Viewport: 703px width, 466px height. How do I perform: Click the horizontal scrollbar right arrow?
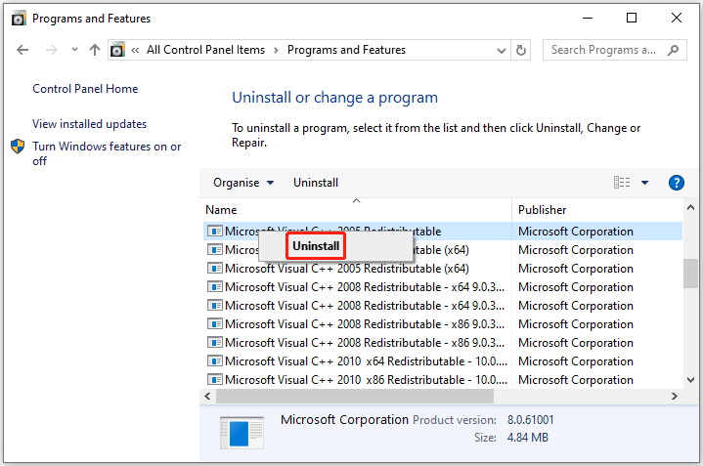675,396
